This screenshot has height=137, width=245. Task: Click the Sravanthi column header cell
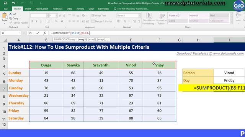coord(101,65)
